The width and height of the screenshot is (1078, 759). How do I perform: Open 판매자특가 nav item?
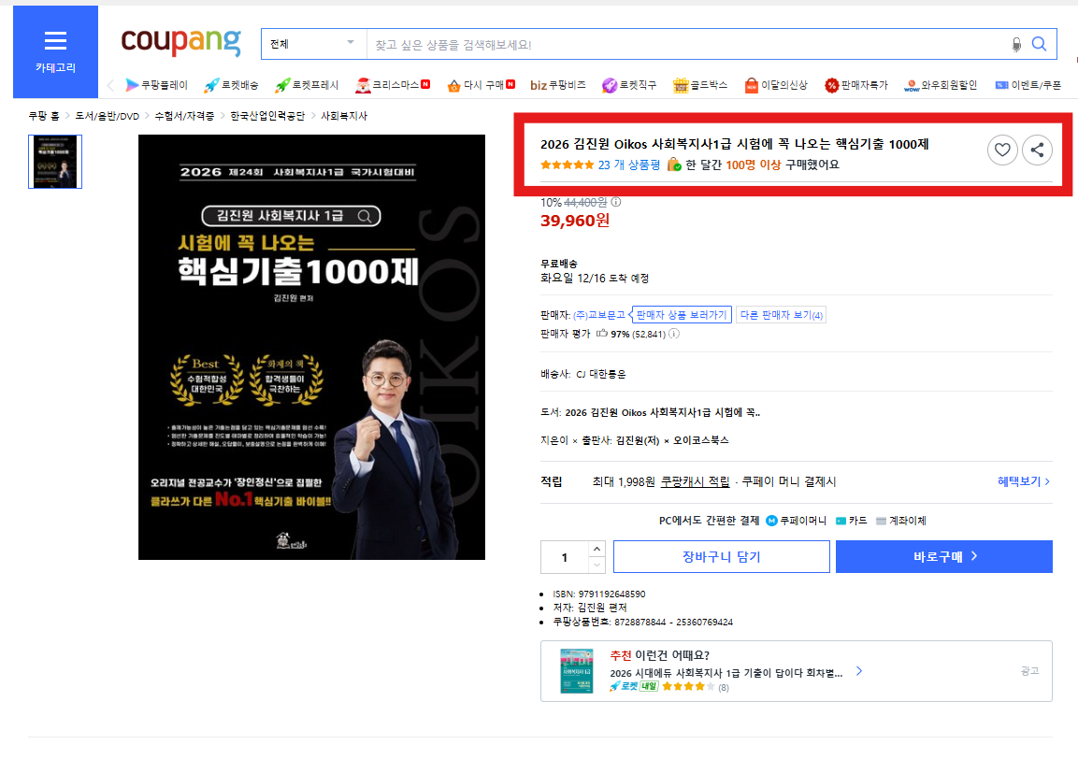pos(855,84)
